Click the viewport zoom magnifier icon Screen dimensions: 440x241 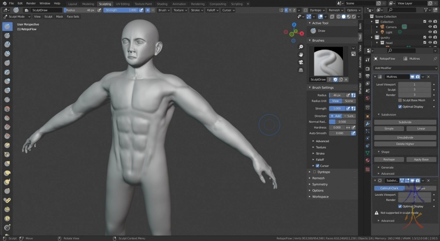[301, 47]
